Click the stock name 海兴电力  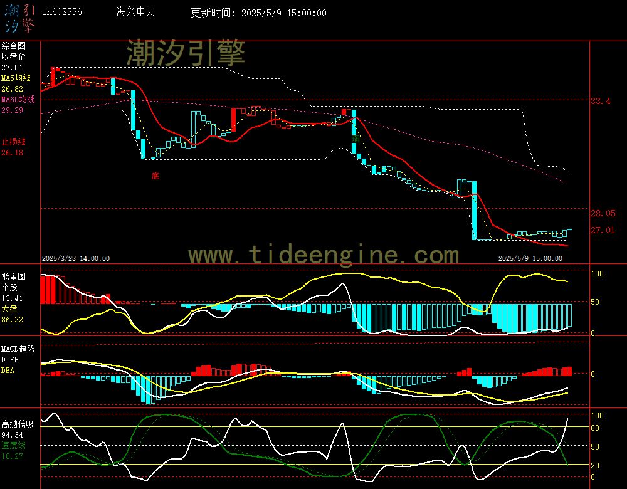[x=135, y=12]
